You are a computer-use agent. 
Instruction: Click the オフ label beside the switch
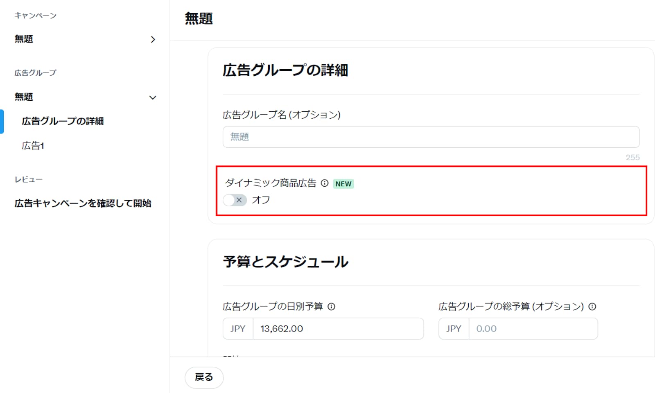coord(261,200)
